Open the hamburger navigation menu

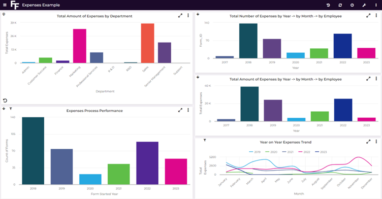[x=5, y=5]
